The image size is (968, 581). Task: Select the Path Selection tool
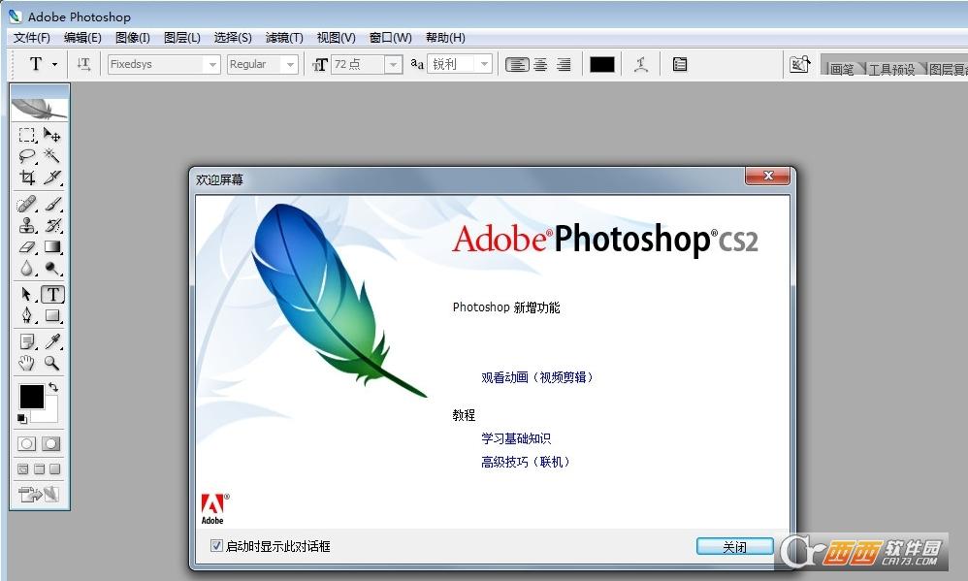click(x=26, y=295)
